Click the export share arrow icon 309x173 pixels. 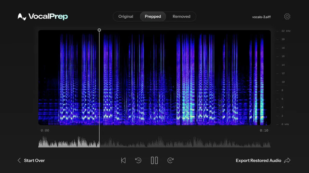tap(287, 160)
